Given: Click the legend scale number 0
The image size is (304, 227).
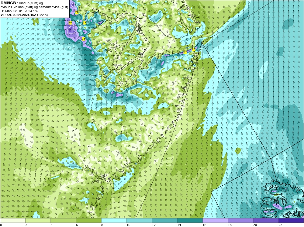Looking at the screenshot, I should (x=1, y=225).
